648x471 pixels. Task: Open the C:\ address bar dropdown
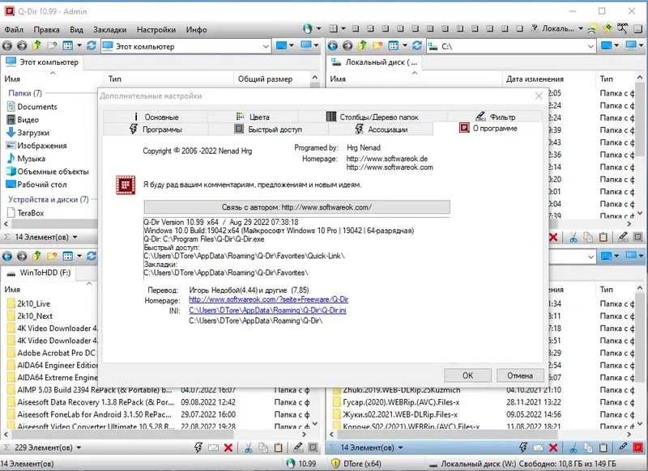[x=591, y=47]
